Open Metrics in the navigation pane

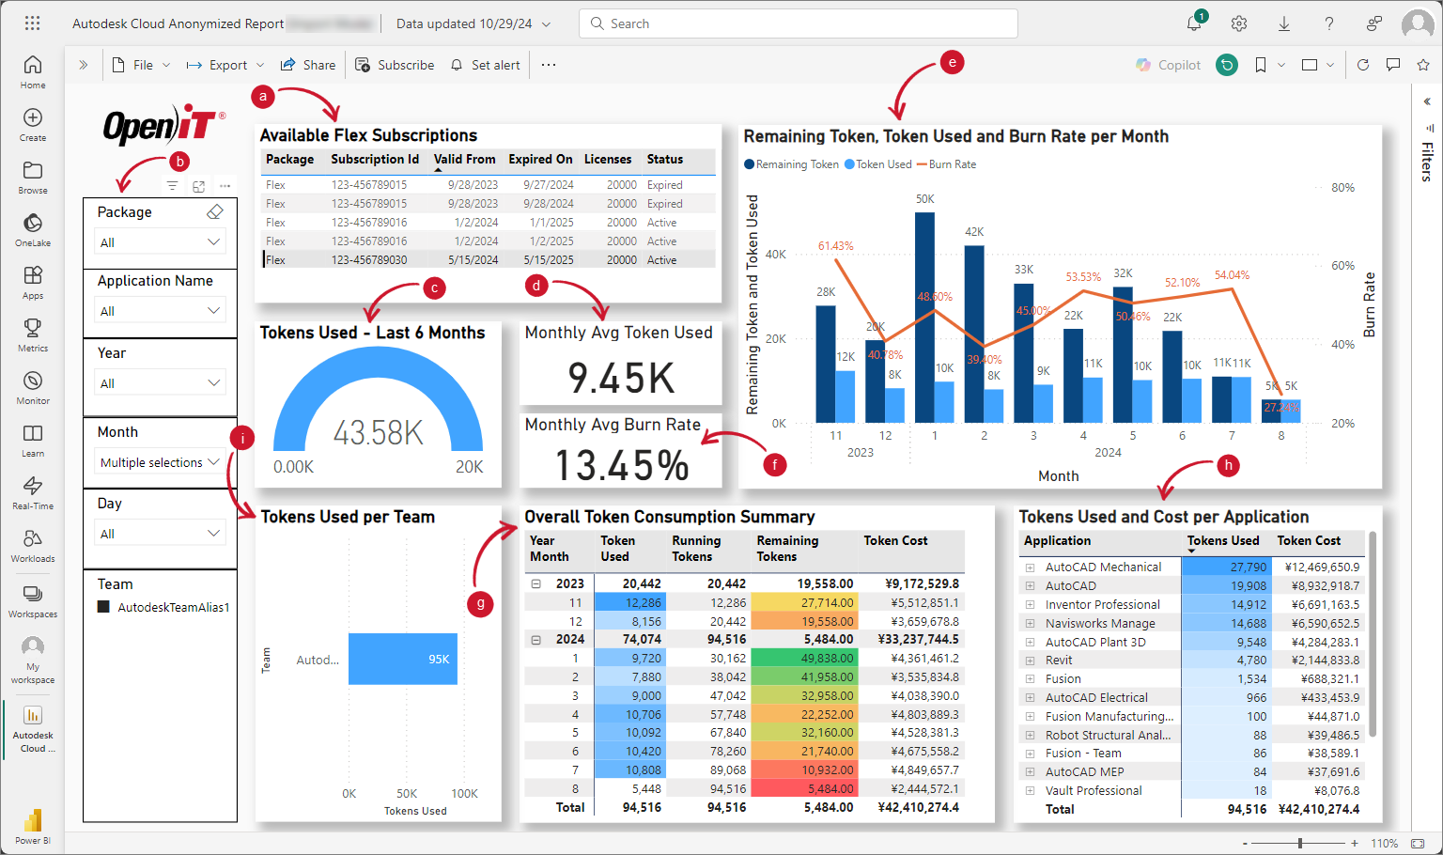33,334
